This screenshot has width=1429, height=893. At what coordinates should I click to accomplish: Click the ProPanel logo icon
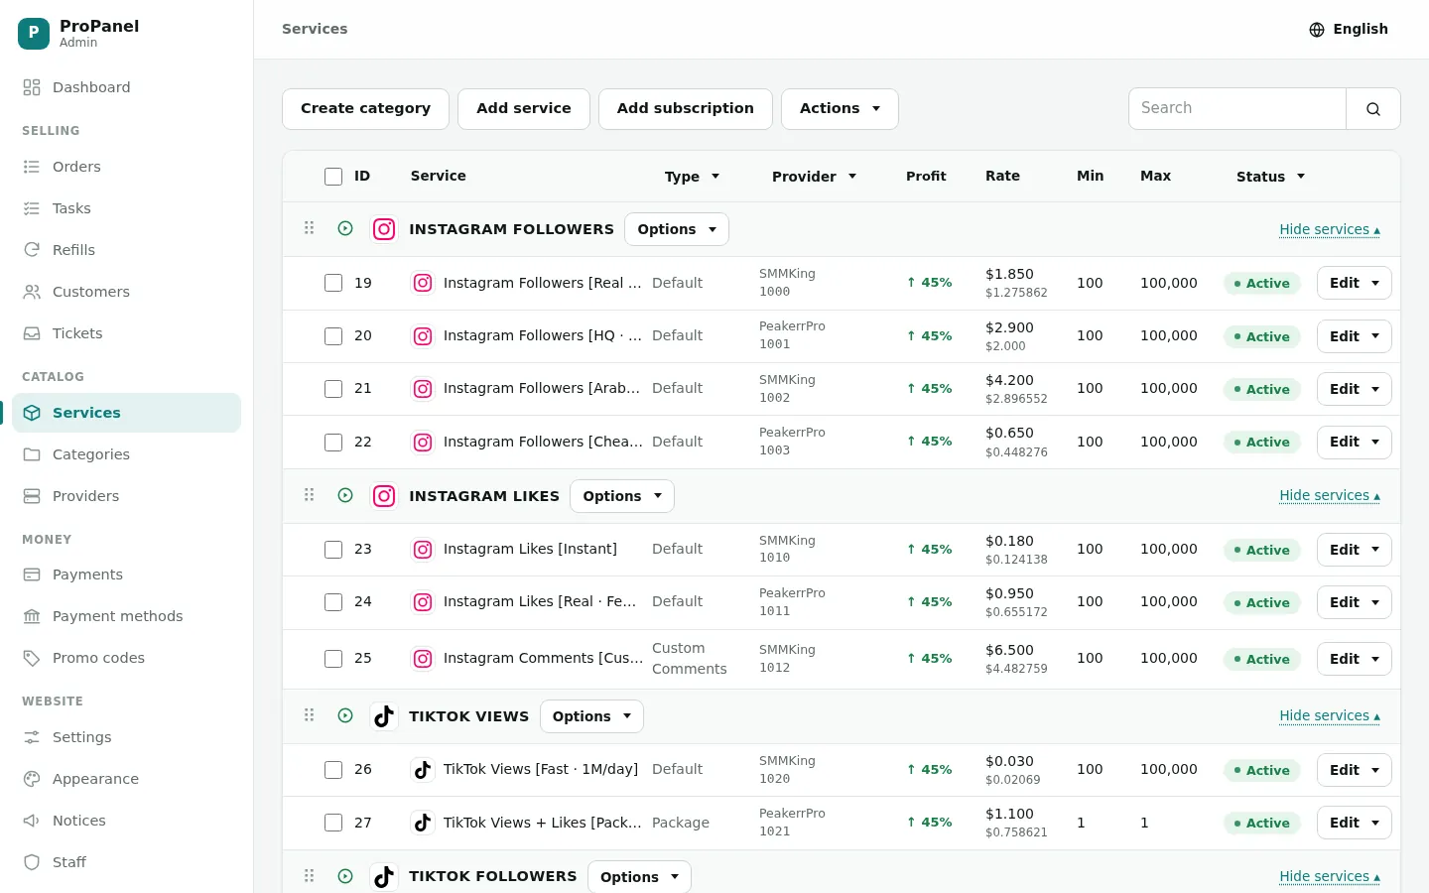pos(34,34)
